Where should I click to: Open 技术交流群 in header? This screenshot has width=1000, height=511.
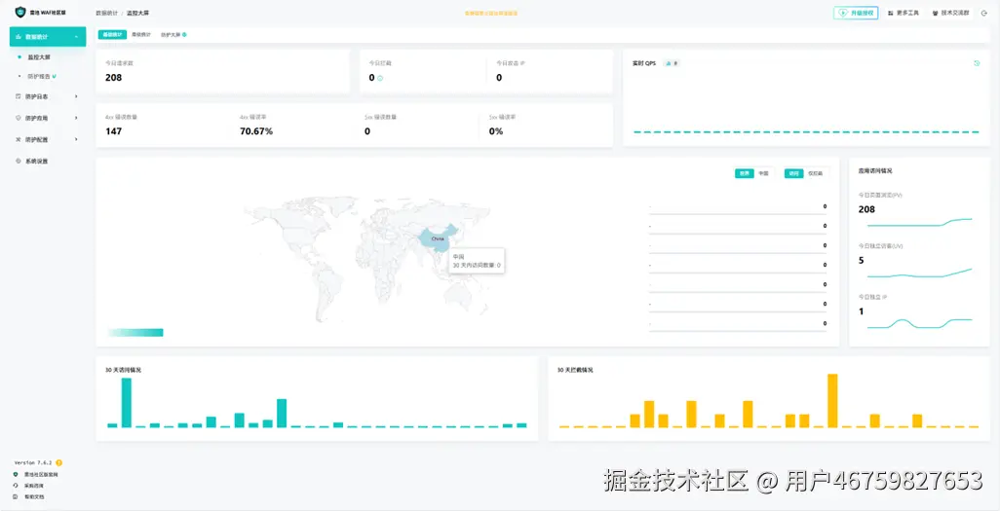click(x=950, y=13)
